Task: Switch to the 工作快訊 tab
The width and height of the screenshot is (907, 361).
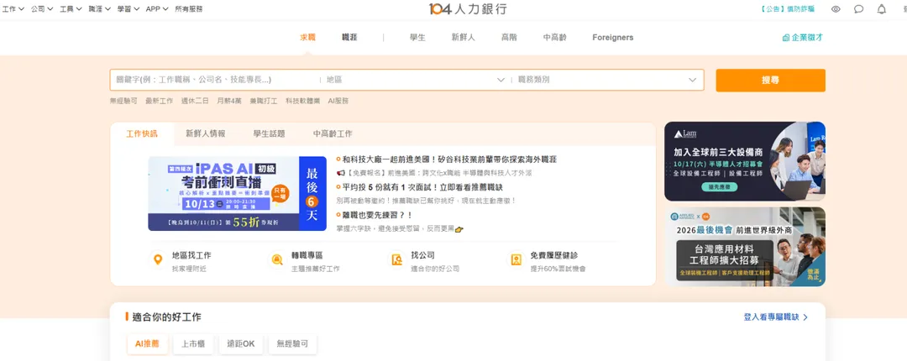Action: coord(142,133)
